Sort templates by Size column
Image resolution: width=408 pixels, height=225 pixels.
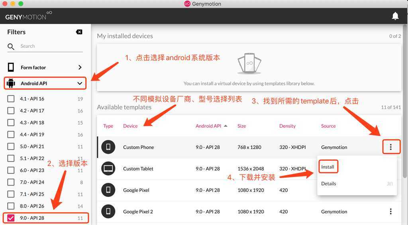(x=242, y=126)
